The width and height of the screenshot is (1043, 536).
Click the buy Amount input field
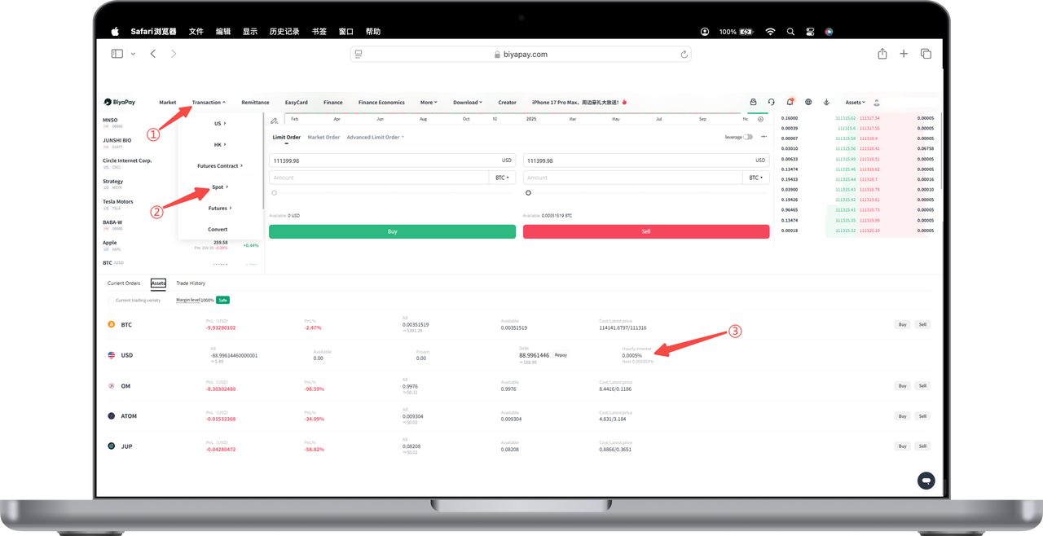(379, 178)
